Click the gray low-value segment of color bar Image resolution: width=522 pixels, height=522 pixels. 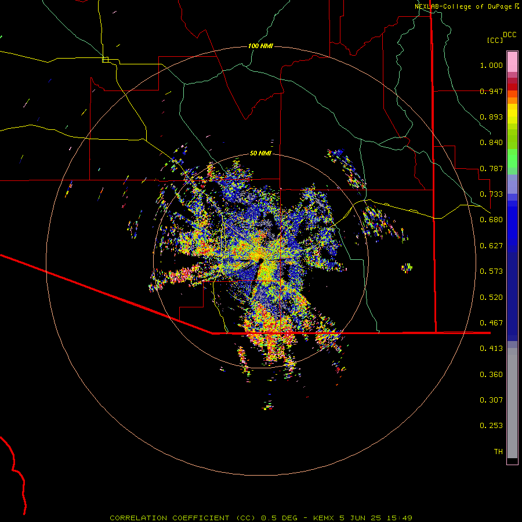(x=512, y=403)
